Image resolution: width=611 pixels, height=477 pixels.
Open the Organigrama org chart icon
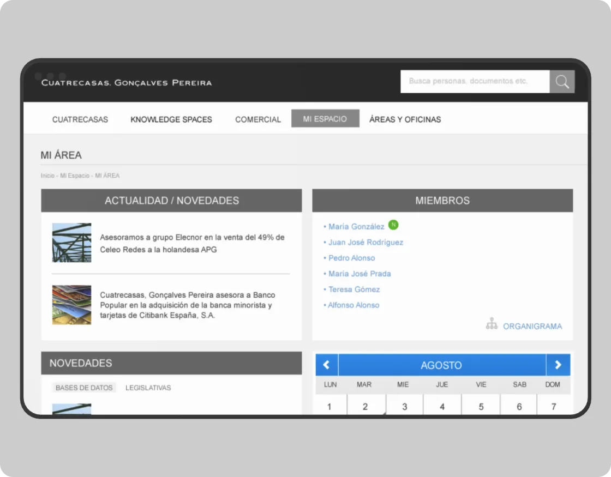coord(492,324)
